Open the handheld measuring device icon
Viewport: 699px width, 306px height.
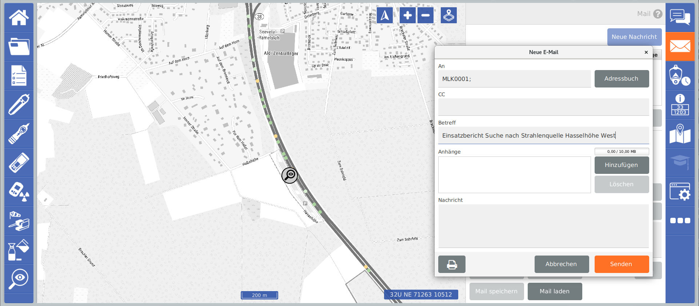click(x=19, y=163)
